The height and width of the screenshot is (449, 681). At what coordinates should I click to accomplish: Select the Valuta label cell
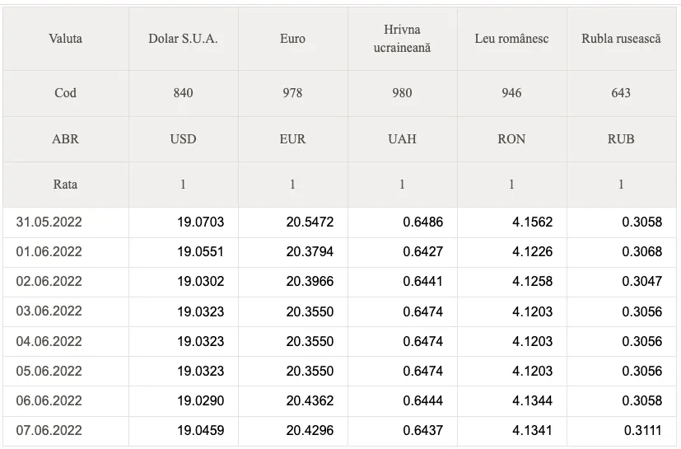65,39
